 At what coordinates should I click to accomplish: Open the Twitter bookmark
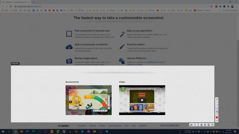click(37, 10)
